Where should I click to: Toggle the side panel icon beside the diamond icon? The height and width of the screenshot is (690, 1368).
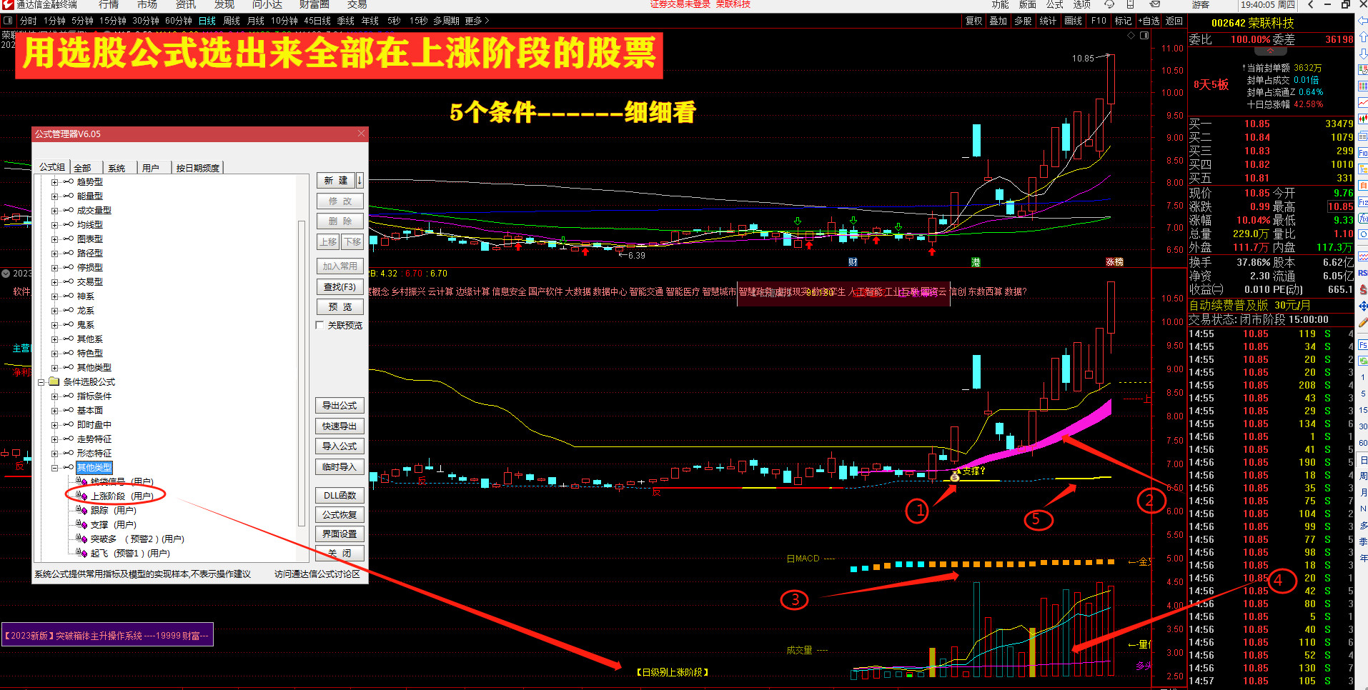pos(1144,35)
